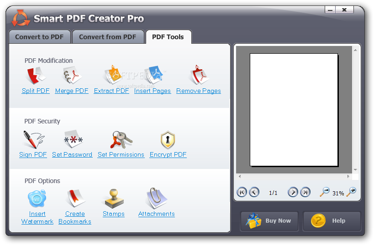374x245 pixels.
Task: Click the PDF Modification heading
Action: click(49, 61)
